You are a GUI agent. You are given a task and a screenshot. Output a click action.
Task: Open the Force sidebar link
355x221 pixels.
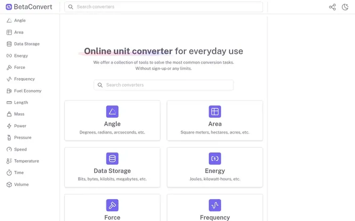point(19,68)
